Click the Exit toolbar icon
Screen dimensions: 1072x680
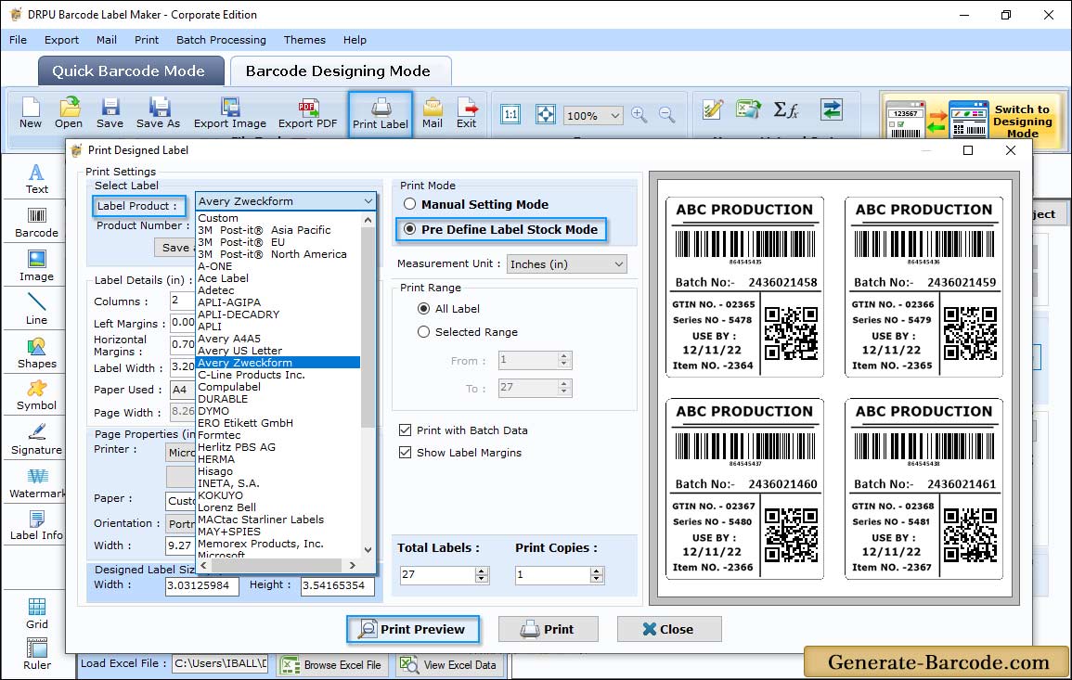[466, 113]
